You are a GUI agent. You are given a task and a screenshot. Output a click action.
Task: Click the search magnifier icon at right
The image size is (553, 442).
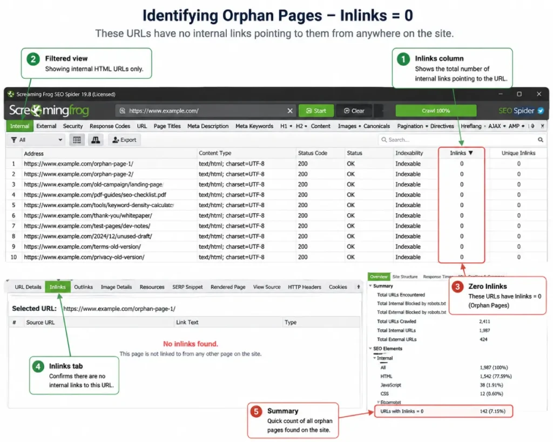540,140
